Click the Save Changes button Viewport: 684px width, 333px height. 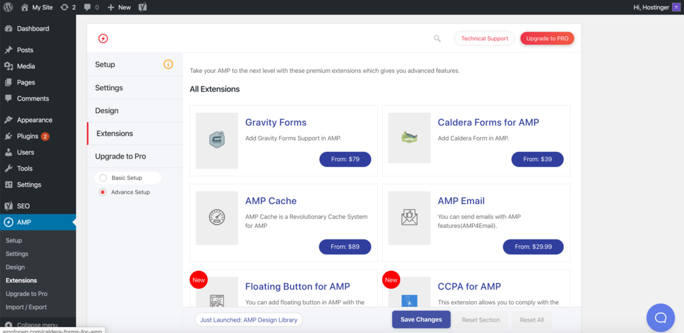coord(421,320)
